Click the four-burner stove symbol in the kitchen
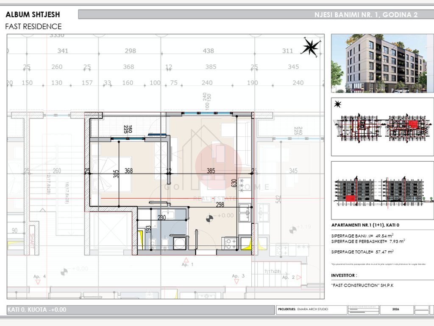This screenshot has height=326, width=434. click(230, 243)
